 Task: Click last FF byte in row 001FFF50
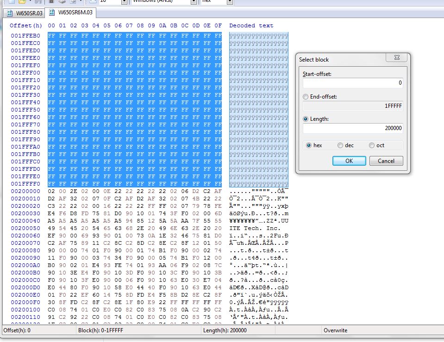(218, 110)
